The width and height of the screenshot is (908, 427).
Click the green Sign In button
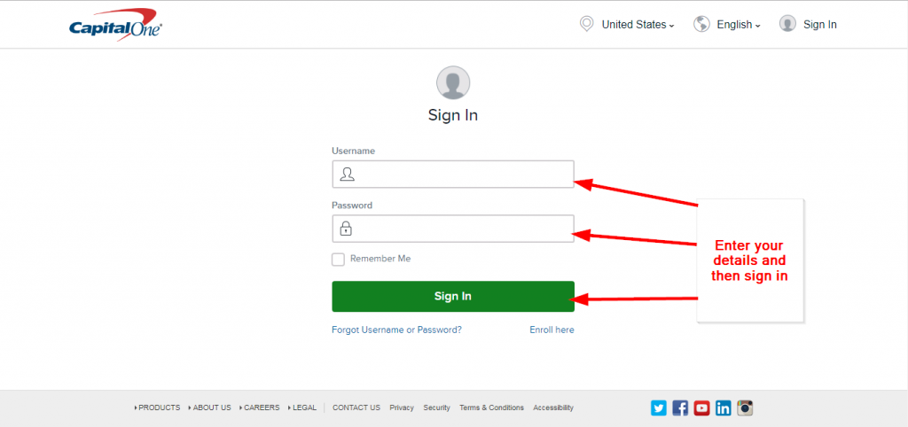(453, 296)
